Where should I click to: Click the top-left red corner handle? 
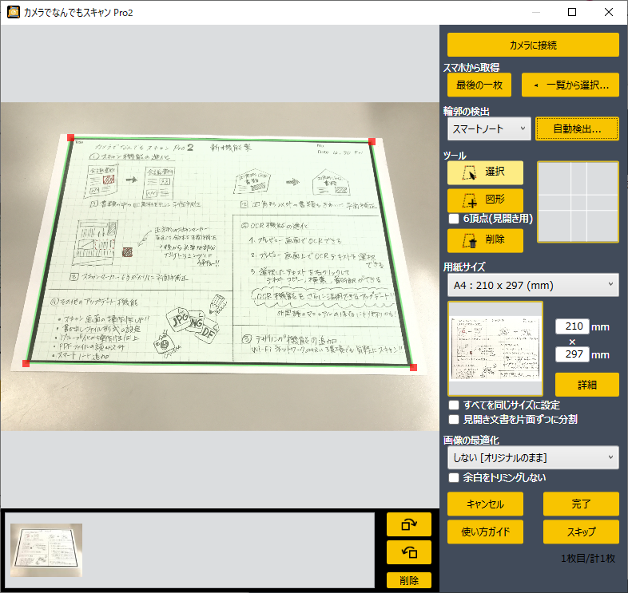click(x=71, y=138)
